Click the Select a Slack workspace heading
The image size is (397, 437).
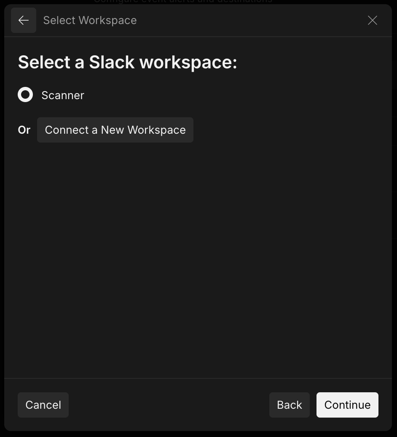pos(127,62)
